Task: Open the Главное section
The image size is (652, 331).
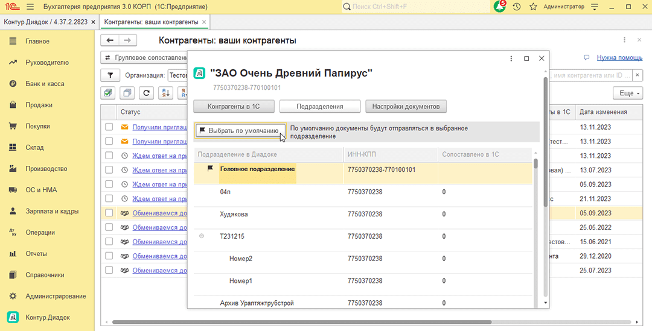Action: (x=37, y=42)
